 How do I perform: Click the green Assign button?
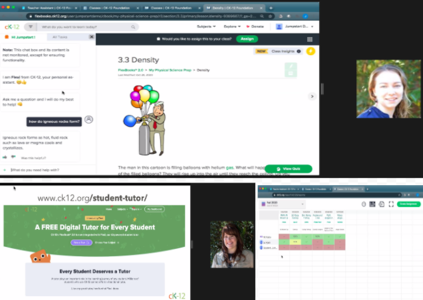tap(247, 38)
